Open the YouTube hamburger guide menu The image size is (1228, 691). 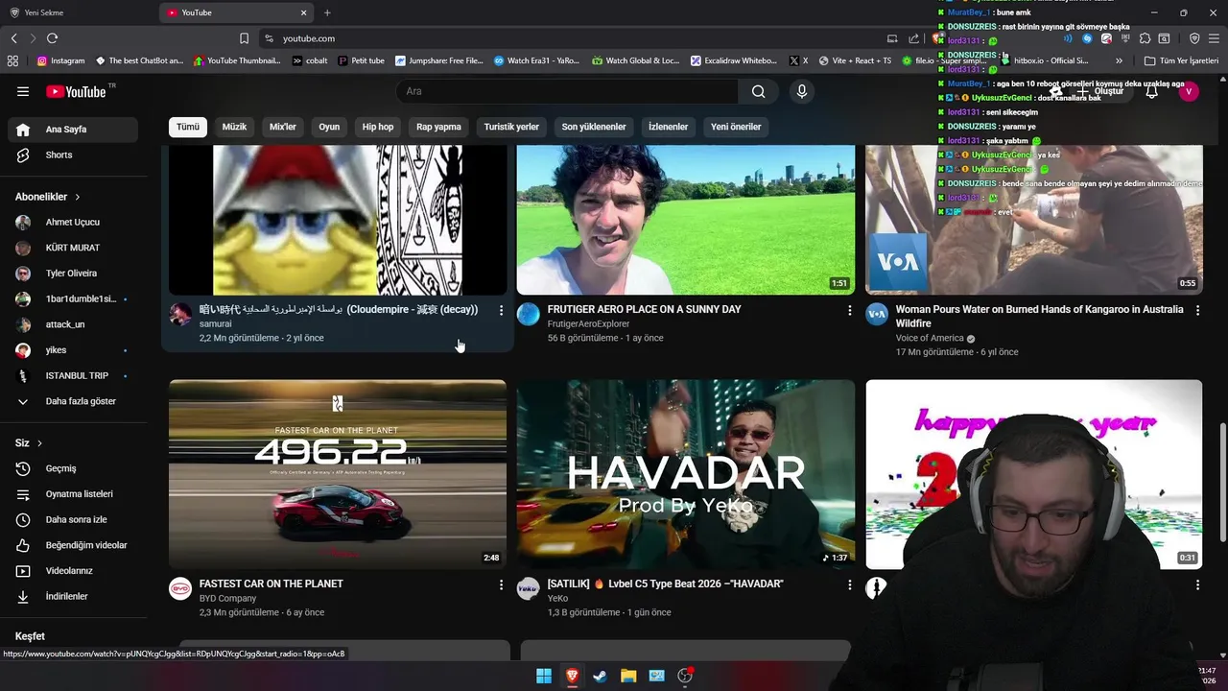point(23,91)
